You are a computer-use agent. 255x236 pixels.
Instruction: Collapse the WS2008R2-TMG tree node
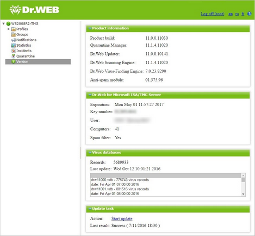(x=3, y=23)
